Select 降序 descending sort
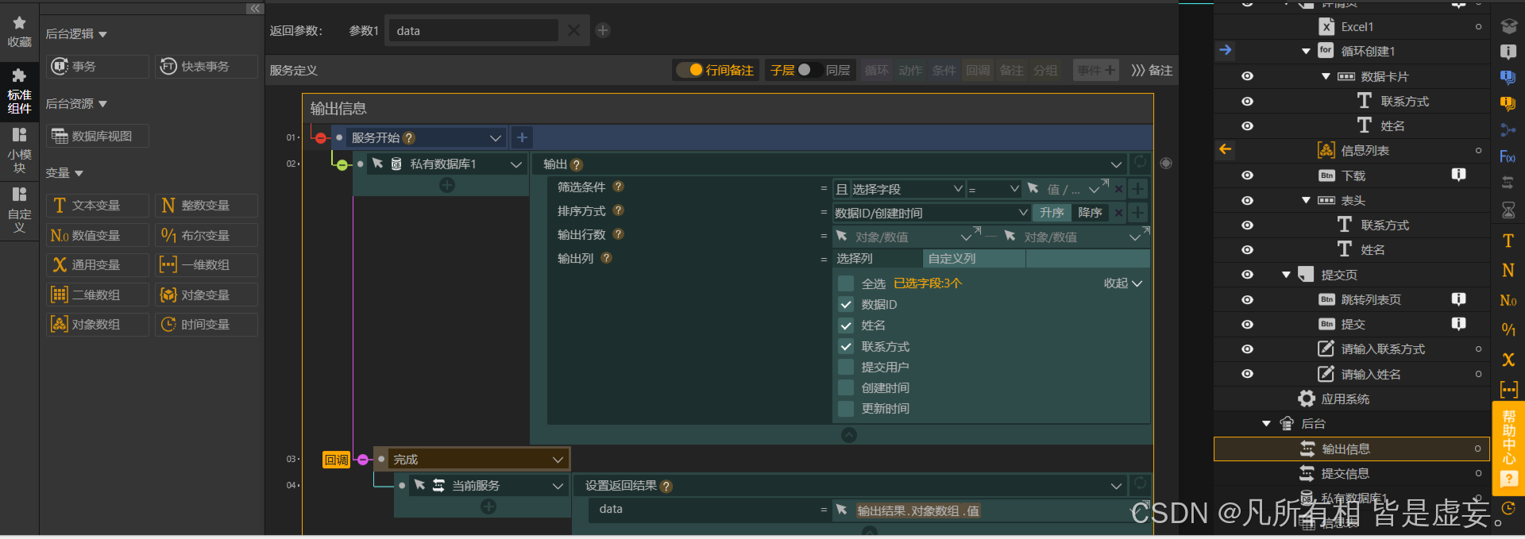The width and height of the screenshot is (1525, 539). 1090,213
